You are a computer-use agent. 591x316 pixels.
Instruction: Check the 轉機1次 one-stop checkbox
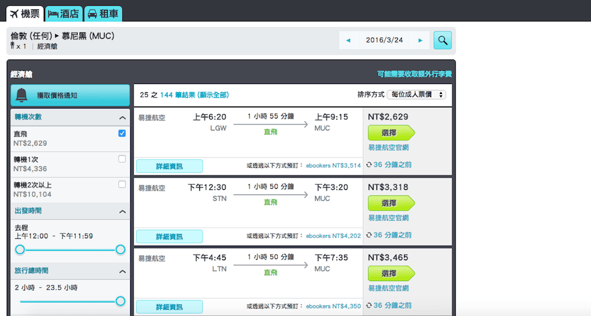point(122,159)
